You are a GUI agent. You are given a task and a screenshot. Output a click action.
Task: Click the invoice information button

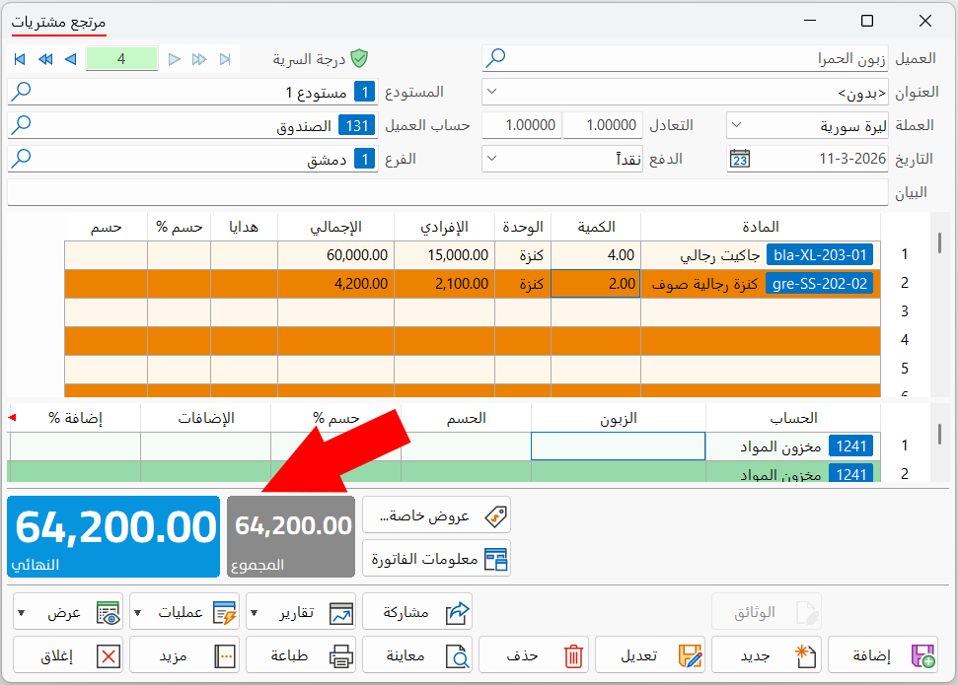pos(437,559)
